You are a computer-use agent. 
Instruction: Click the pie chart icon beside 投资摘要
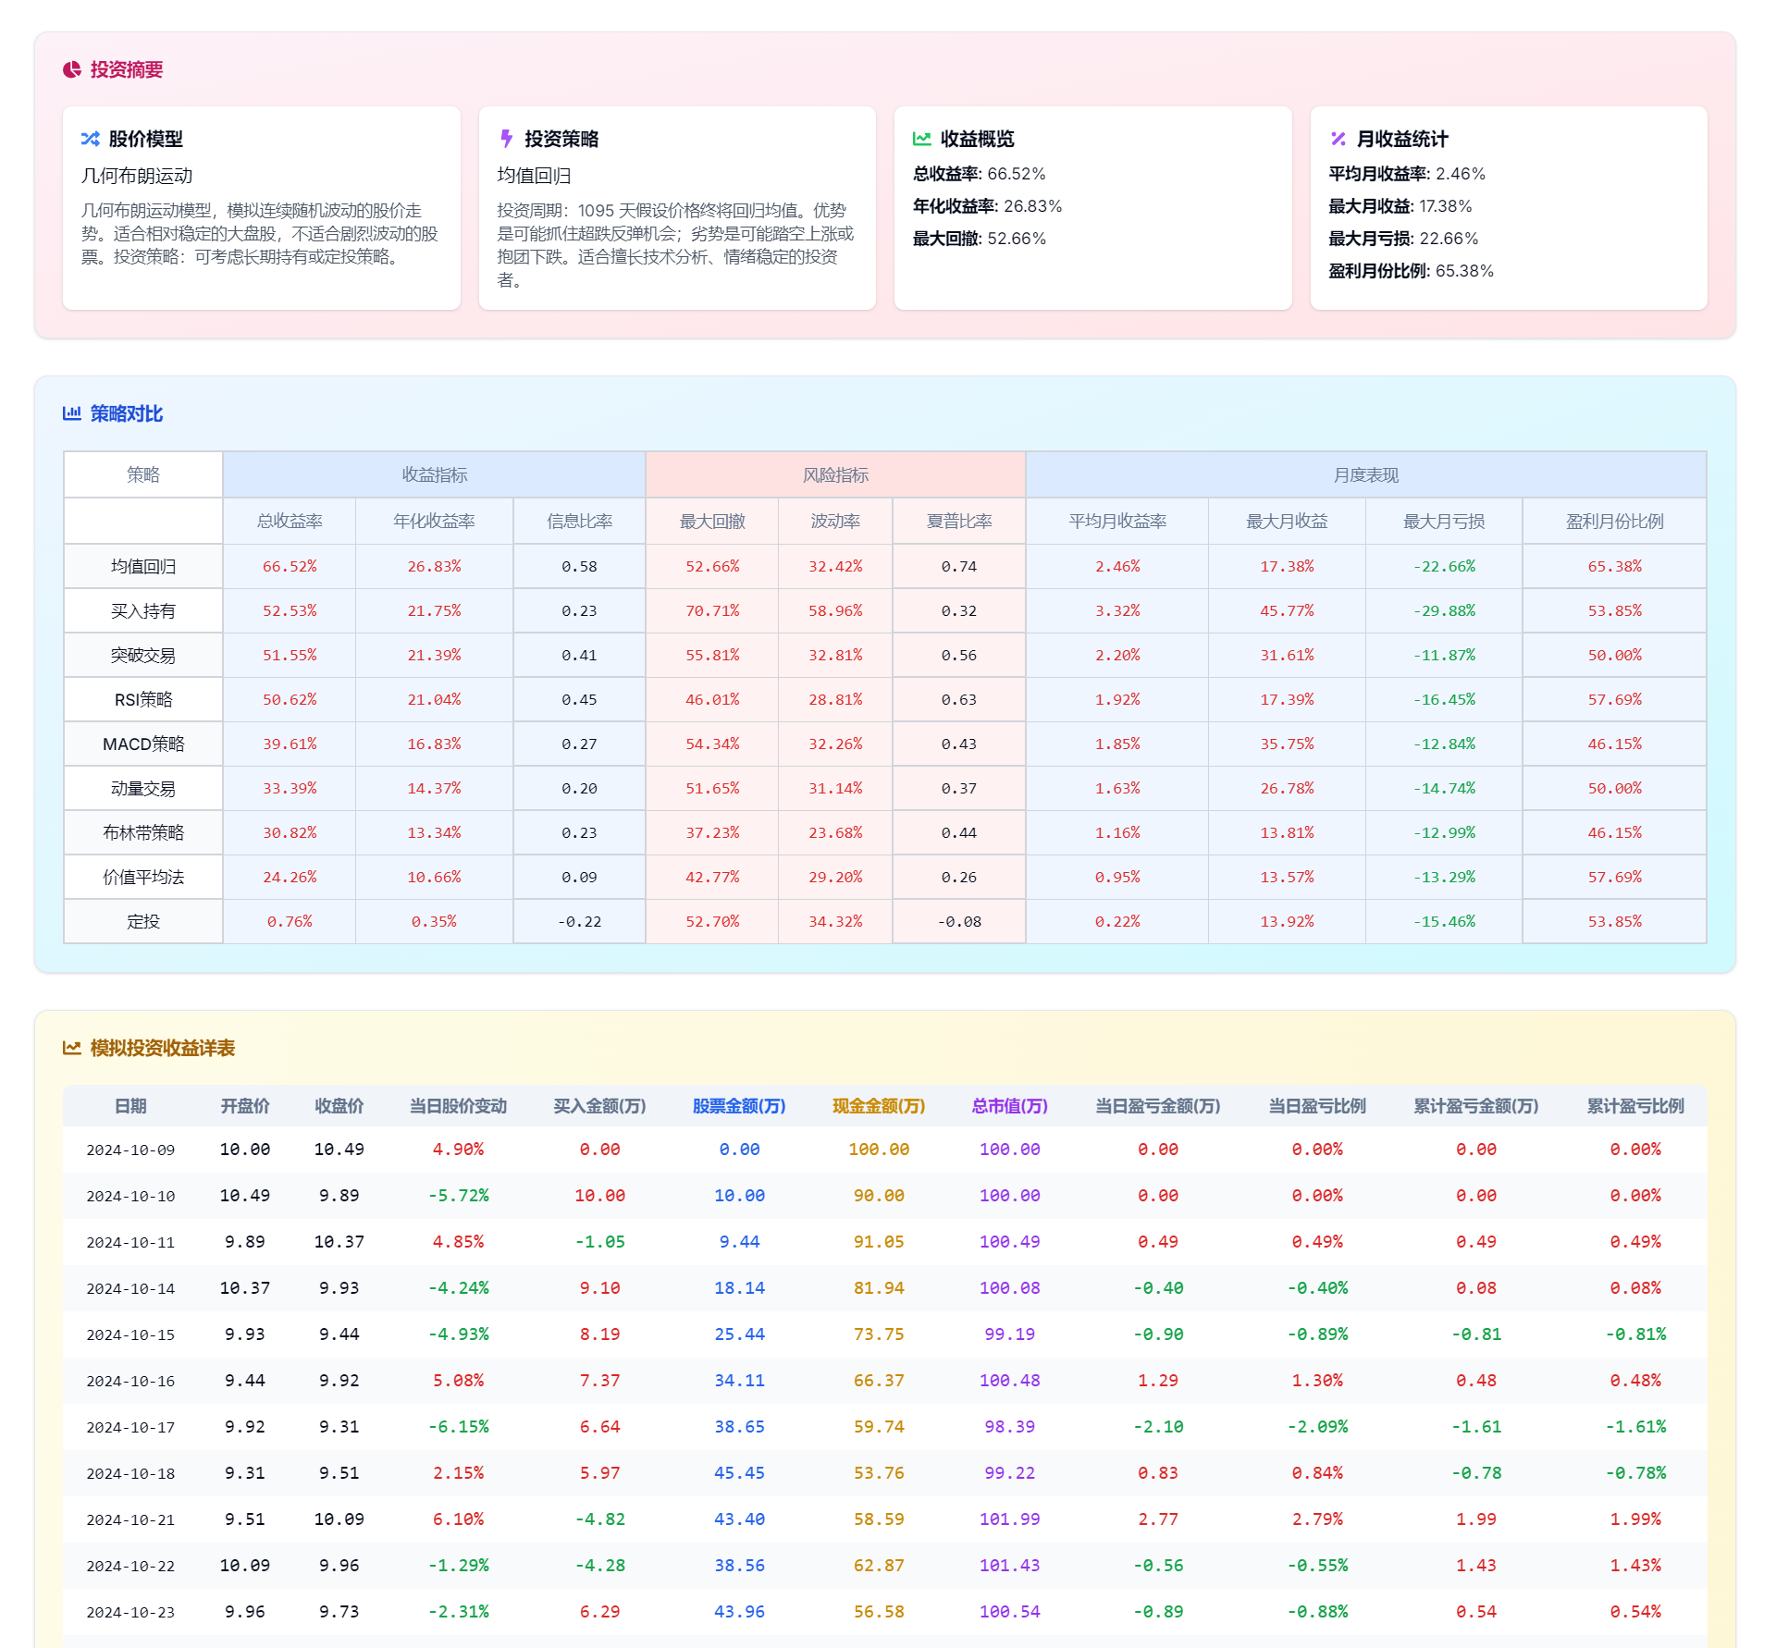click(x=71, y=70)
